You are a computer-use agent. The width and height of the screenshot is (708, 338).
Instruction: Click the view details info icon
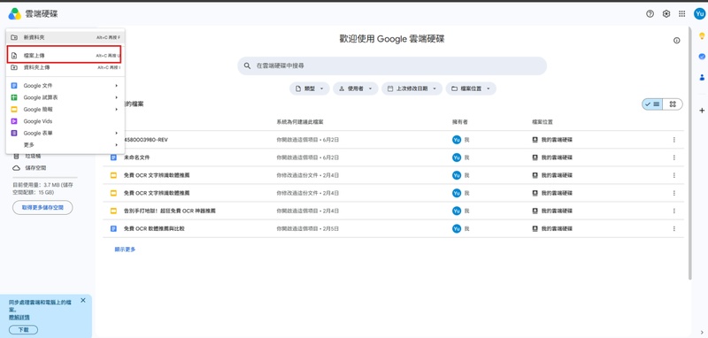[676, 41]
